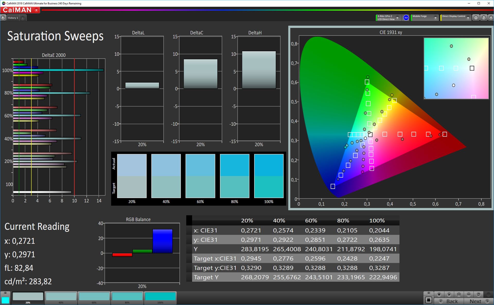
Task: Open settings with the gear icon
Action: click(476, 18)
